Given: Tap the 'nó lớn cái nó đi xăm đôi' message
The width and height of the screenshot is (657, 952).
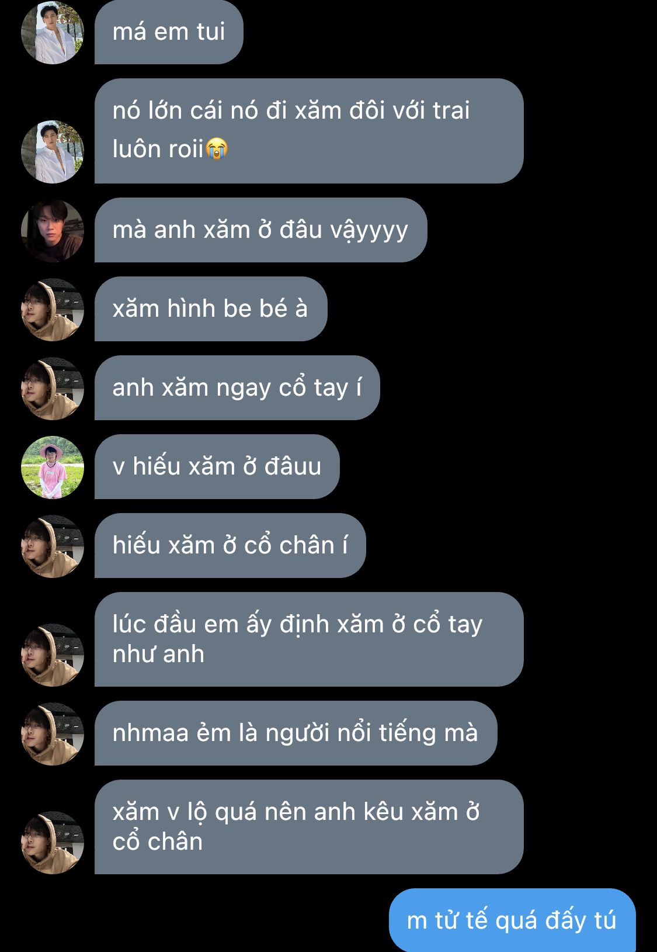Looking at the screenshot, I should point(309,131).
